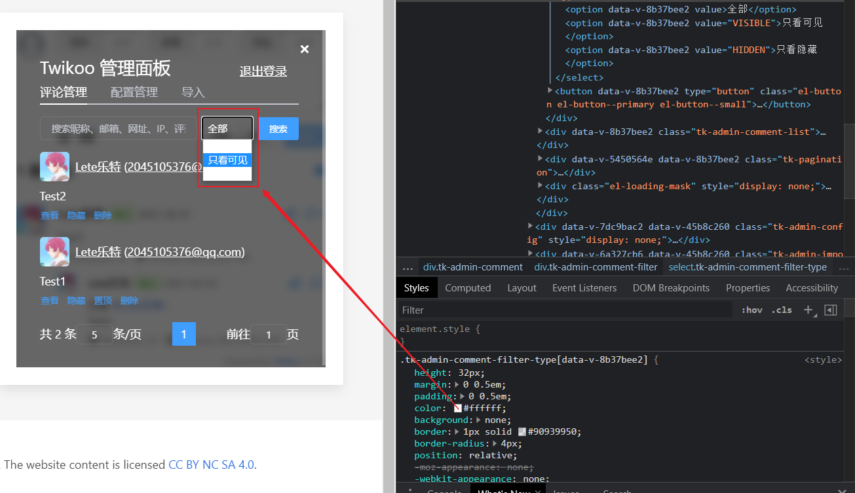
Task: Select the Styles tab in DevTools
Action: tap(416, 288)
